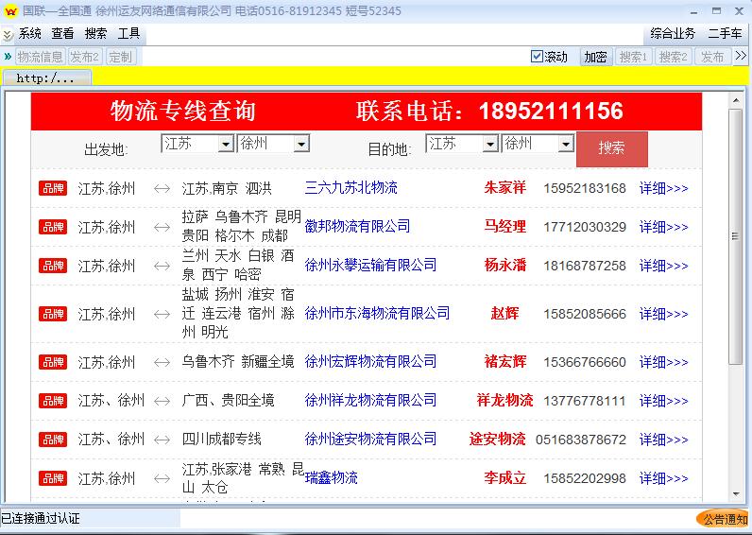Click the double-chevron icon beside 系统 menu
This screenshot has height=535, width=752.
pyautogui.click(x=8, y=35)
